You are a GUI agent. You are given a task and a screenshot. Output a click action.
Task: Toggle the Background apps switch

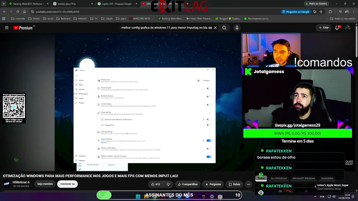(209, 97)
